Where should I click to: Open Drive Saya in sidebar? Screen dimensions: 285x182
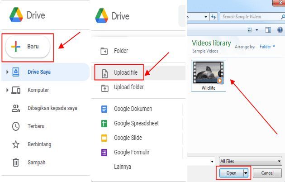pos(45,72)
